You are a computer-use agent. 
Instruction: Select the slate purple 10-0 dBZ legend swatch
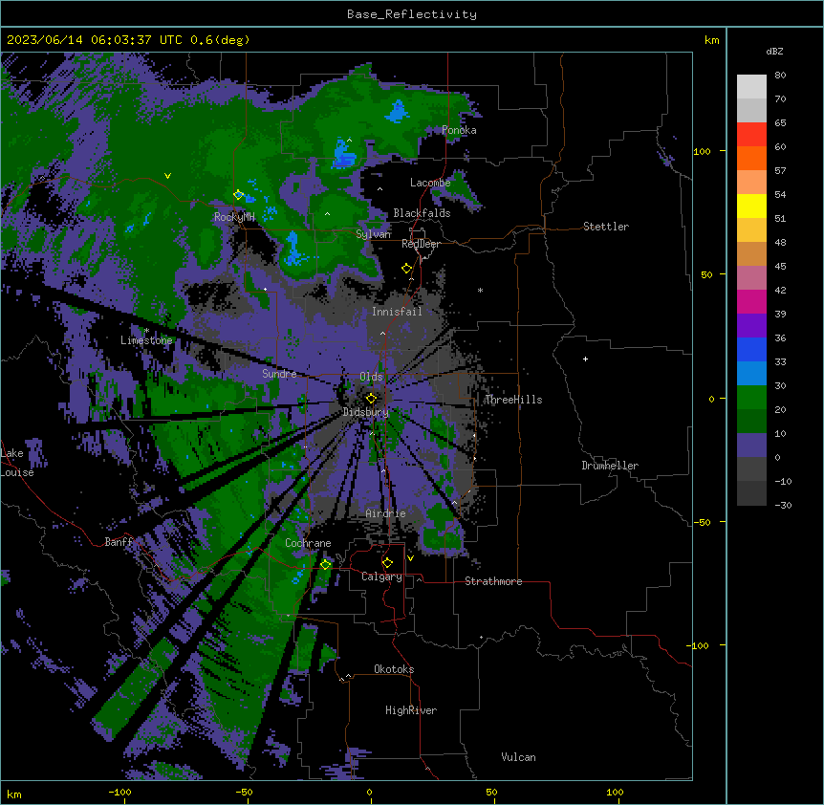click(x=751, y=446)
